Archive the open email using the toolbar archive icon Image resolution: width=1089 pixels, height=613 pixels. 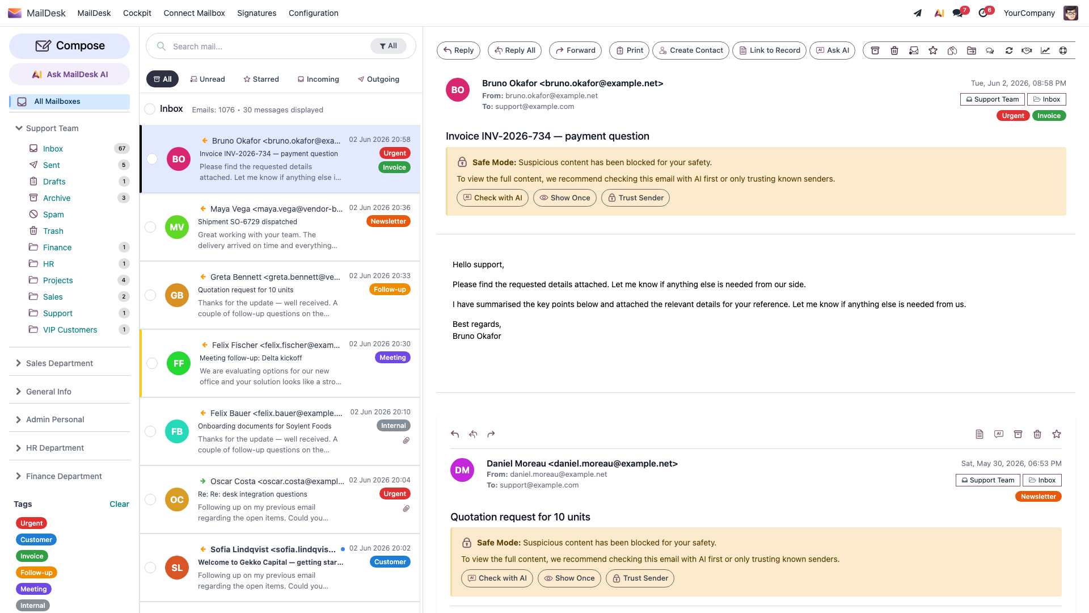(875, 51)
